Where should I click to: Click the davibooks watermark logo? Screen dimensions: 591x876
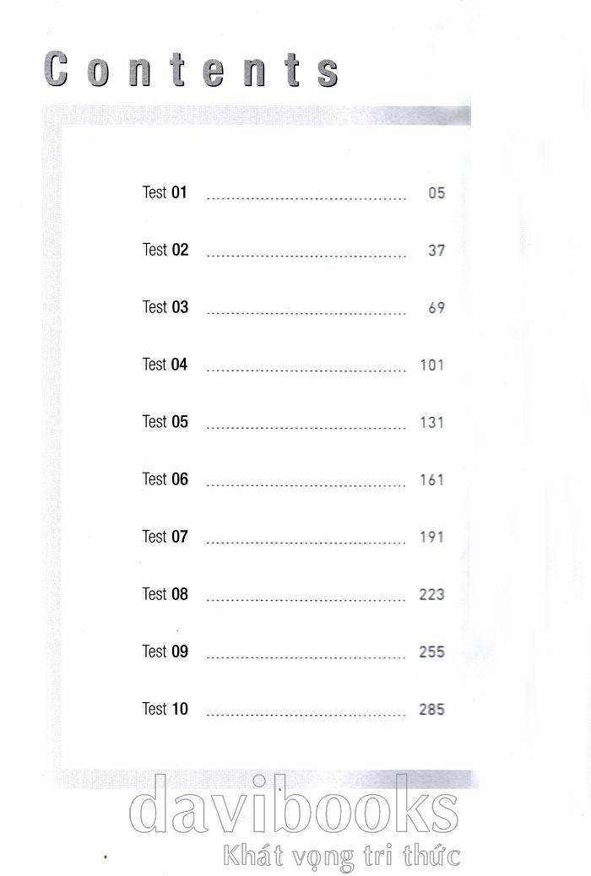pyautogui.click(x=295, y=811)
